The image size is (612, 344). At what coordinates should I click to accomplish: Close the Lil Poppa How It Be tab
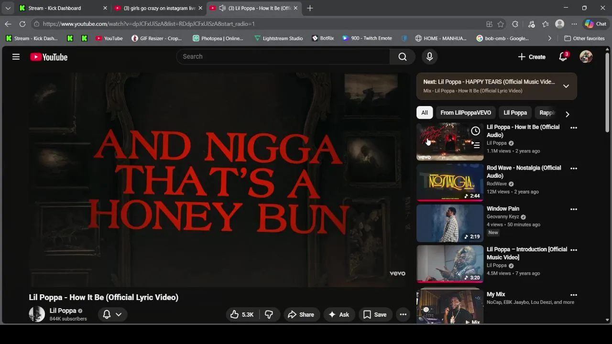tap(295, 8)
